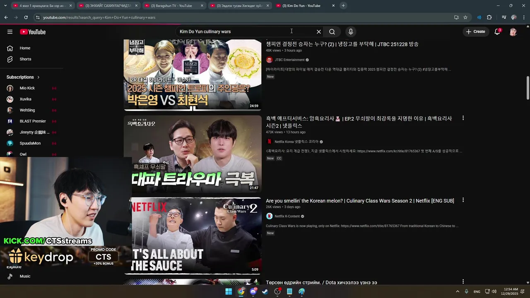Open Chrome media controls icon

tap(504, 17)
